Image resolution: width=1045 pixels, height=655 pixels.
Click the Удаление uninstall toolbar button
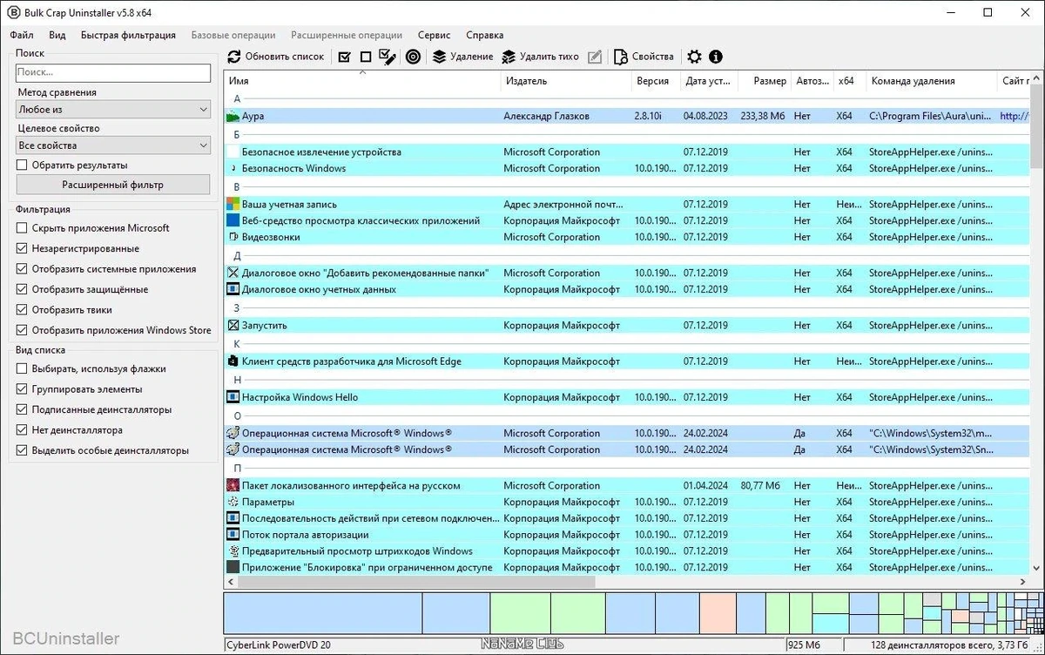[x=463, y=57]
